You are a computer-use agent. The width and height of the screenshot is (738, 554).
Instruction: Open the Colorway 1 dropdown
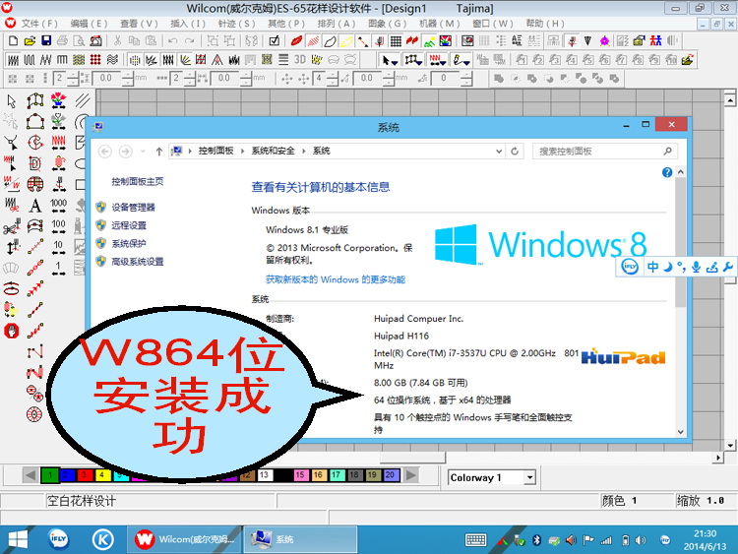click(x=530, y=477)
